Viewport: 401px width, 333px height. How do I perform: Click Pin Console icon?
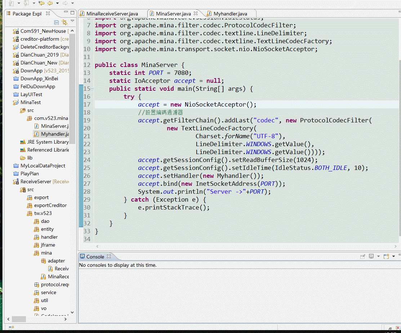click(x=363, y=256)
